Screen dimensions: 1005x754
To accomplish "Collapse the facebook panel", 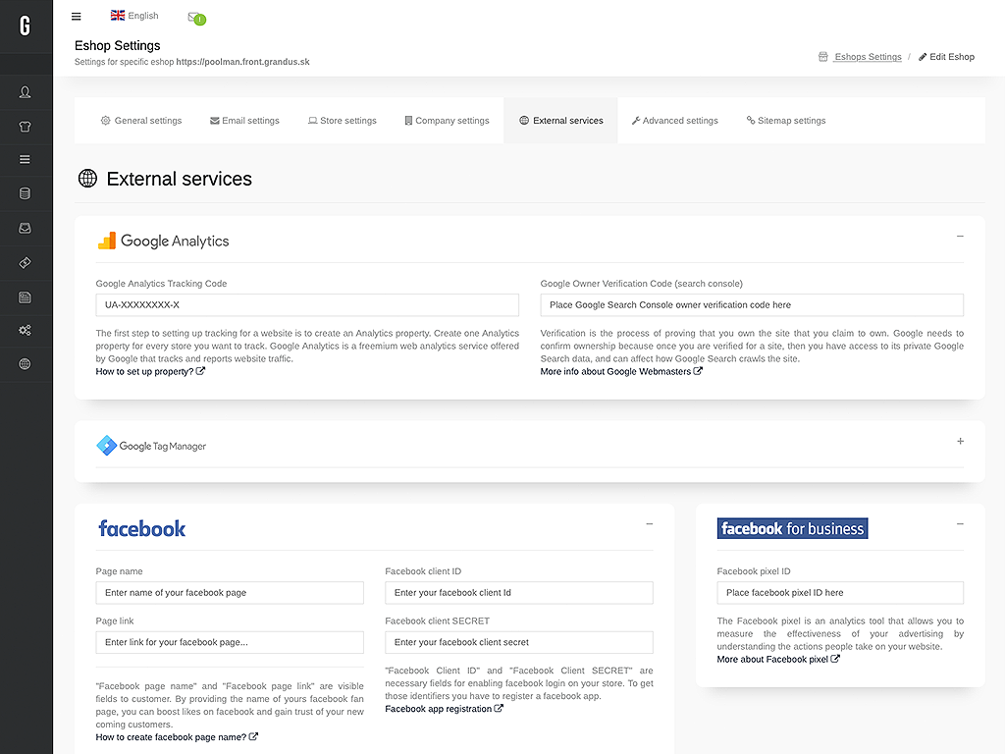I will [650, 524].
